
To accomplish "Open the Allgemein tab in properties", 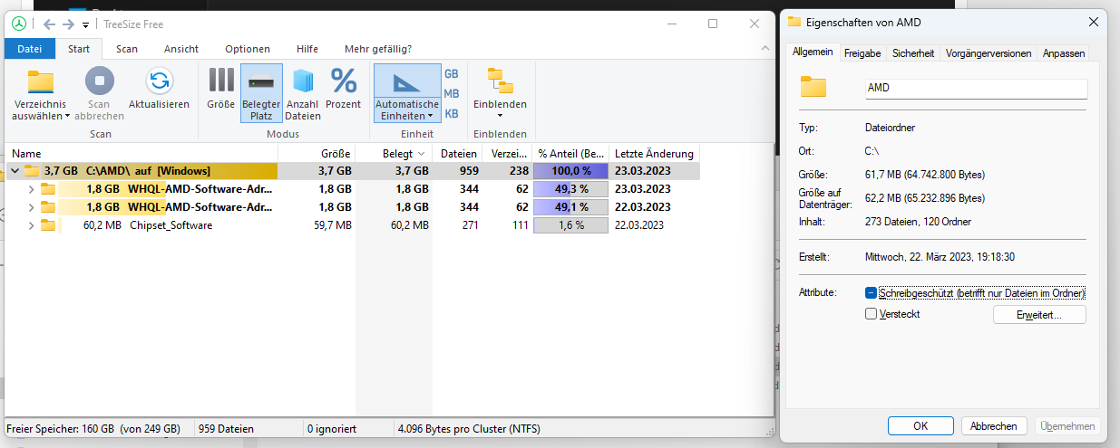I will coord(813,52).
